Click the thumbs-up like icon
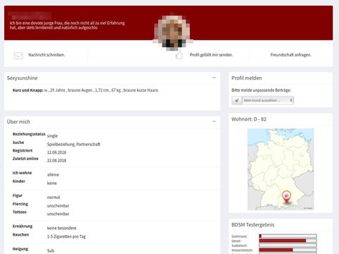Image resolution: width=339 pixels, height=254 pixels. click(179, 55)
